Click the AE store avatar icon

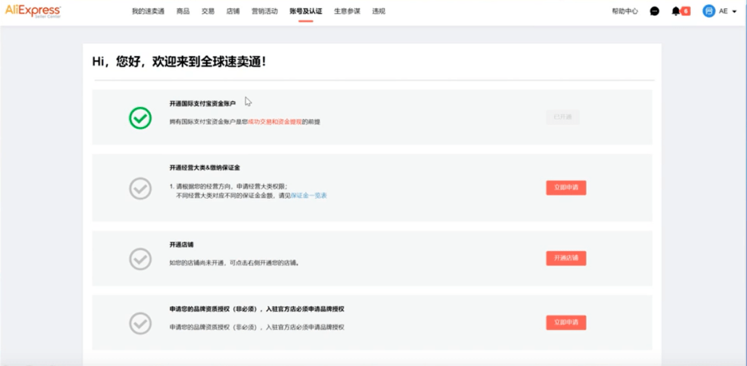pos(708,12)
